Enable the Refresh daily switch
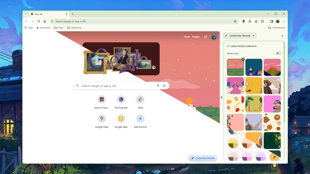310x174 pixels. point(278,53)
